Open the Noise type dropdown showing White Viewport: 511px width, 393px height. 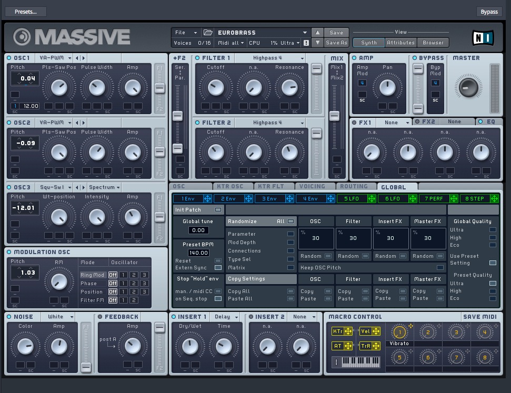pyautogui.click(x=61, y=317)
